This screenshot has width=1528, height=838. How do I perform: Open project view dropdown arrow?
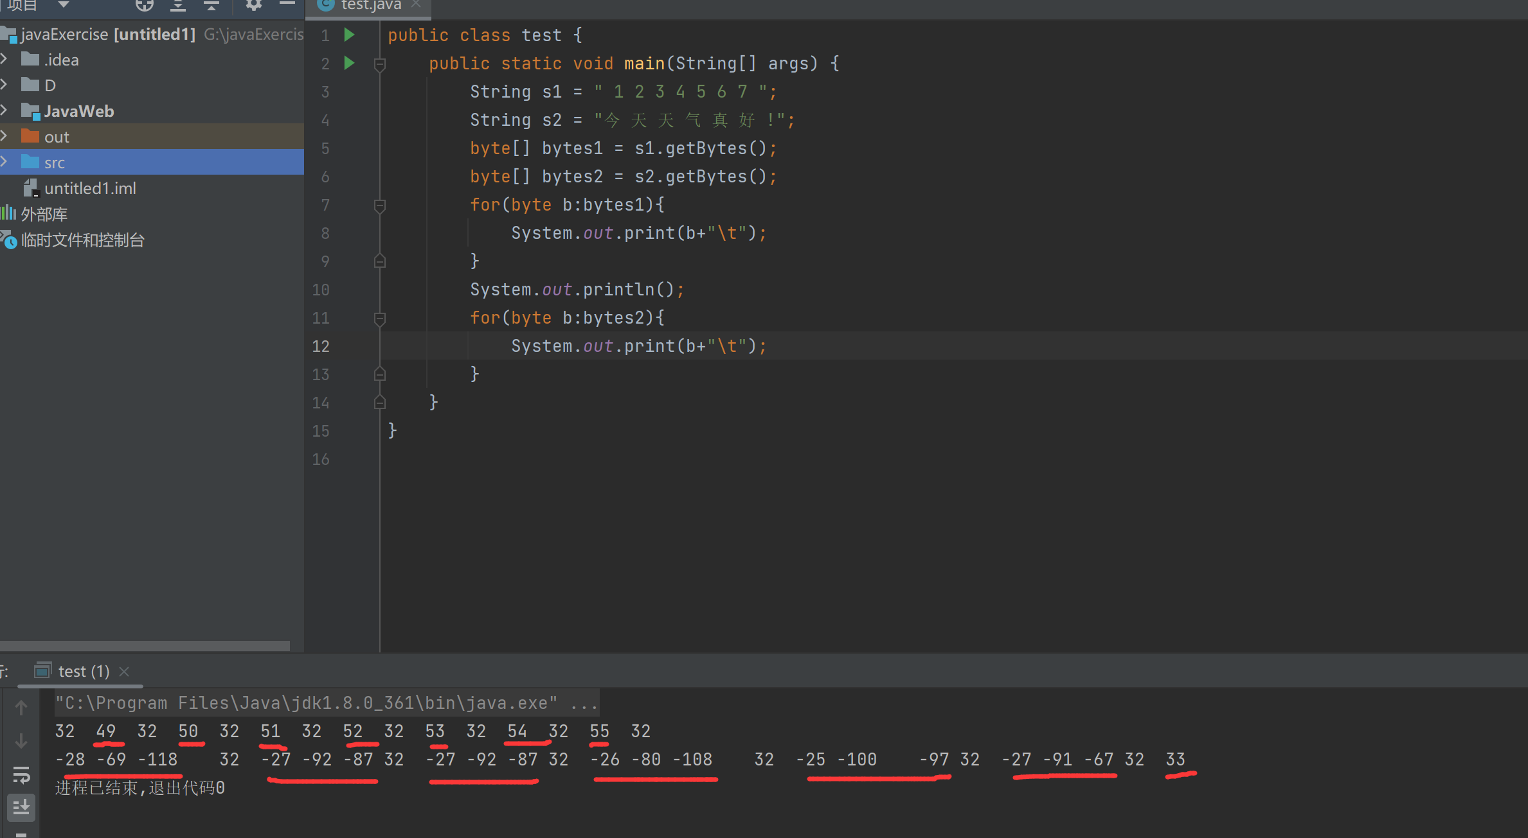click(63, 4)
